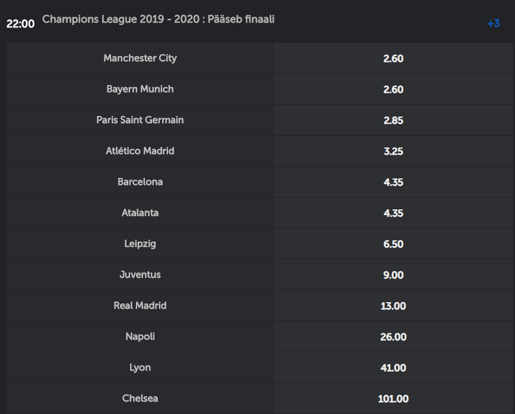This screenshot has height=414, width=515.
Task: Choose Lyon odds 41.00
Action: point(393,367)
